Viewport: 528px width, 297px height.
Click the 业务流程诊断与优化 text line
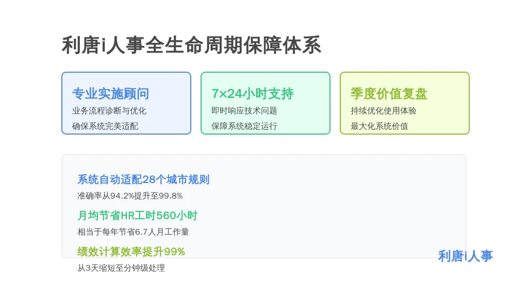(x=109, y=111)
